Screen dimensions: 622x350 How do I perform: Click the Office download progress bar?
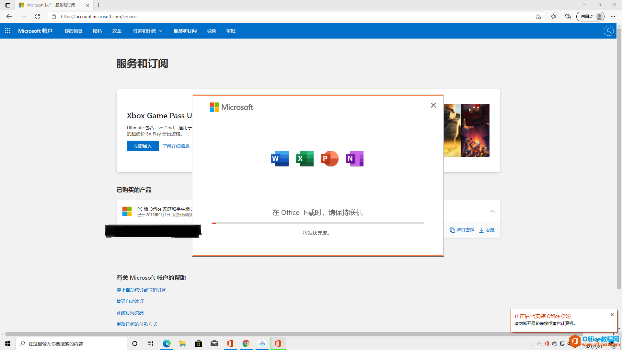[317, 223]
